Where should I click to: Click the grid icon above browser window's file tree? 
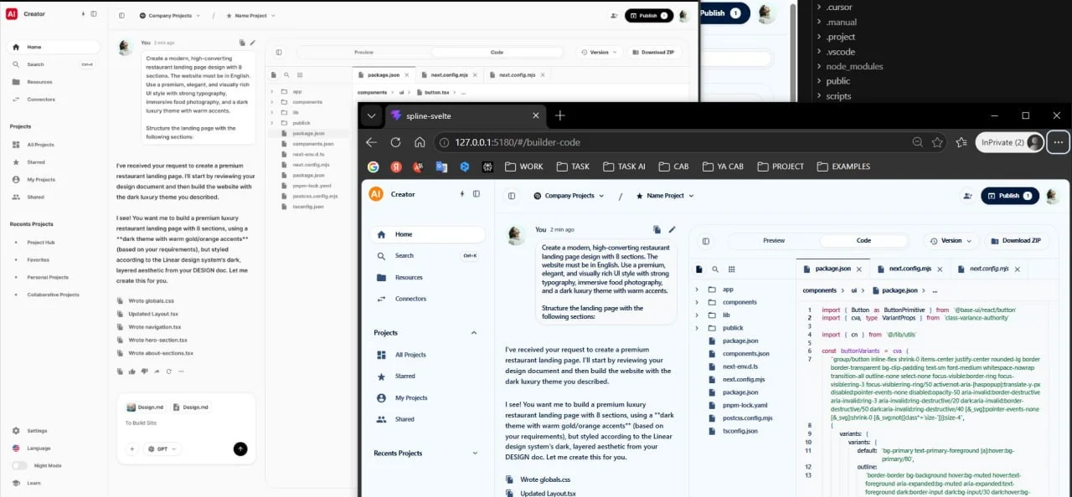pyautogui.click(x=731, y=269)
